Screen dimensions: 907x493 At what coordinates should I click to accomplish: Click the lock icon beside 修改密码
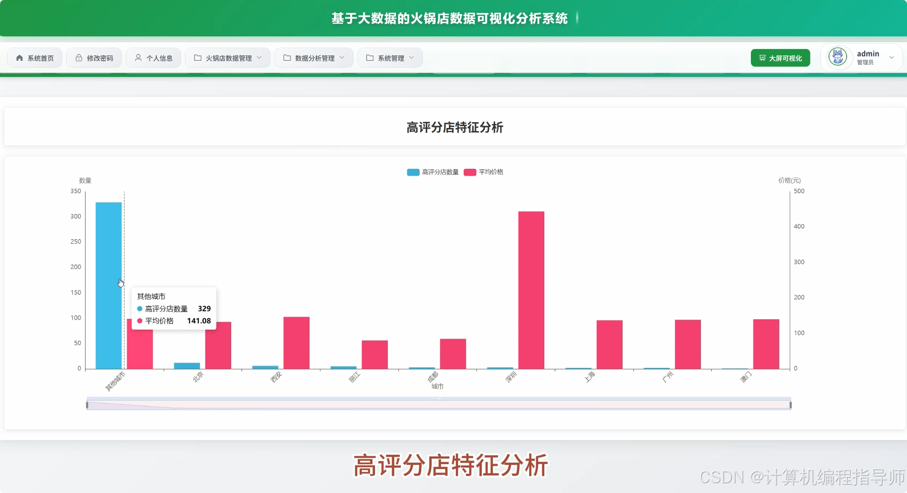coord(79,58)
